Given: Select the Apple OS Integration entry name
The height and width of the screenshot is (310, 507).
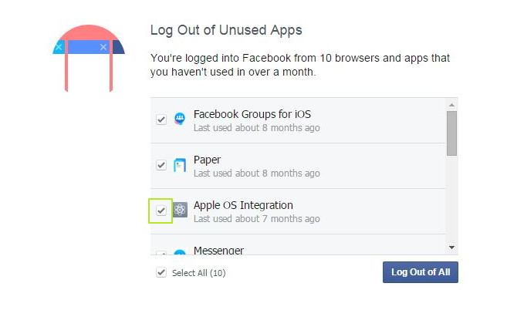Looking at the screenshot, I should 243,205.
